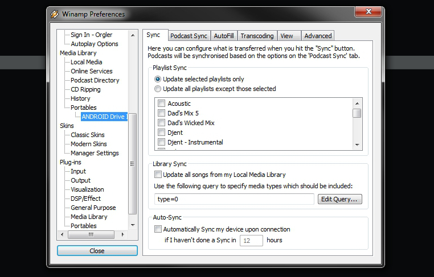The image size is (434, 277).
Task: Open the AutoFill tab
Action: tap(224, 36)
